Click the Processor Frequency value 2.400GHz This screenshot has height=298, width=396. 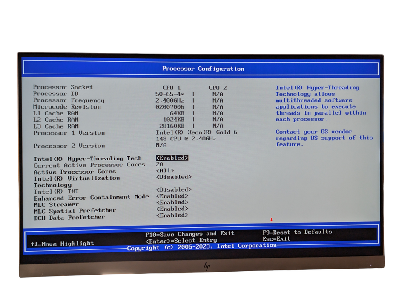coord(170,100)
